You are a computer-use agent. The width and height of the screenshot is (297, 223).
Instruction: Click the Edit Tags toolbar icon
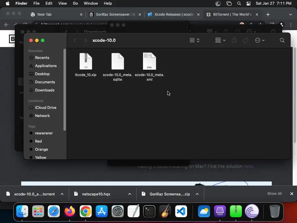tap(245, 40)
